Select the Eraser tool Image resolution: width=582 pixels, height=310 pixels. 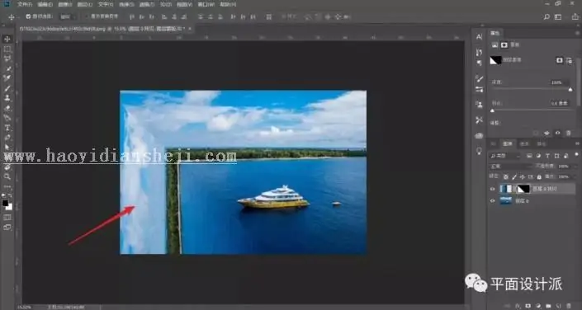tap(7, 108)
